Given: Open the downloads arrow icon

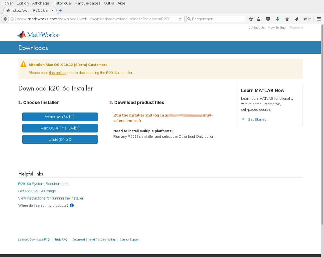Looking at the screenshot, I should point(278,19).
